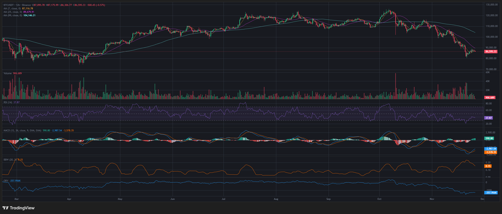Viewport: 502px width, 214px height.
Task: Click the May label on time axis
Action: point(120,199)
